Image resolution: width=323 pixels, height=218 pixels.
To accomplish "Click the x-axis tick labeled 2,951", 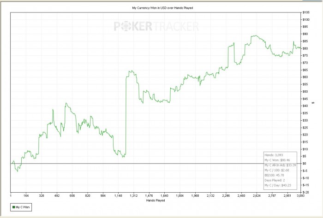I will [x=287, y=195].
